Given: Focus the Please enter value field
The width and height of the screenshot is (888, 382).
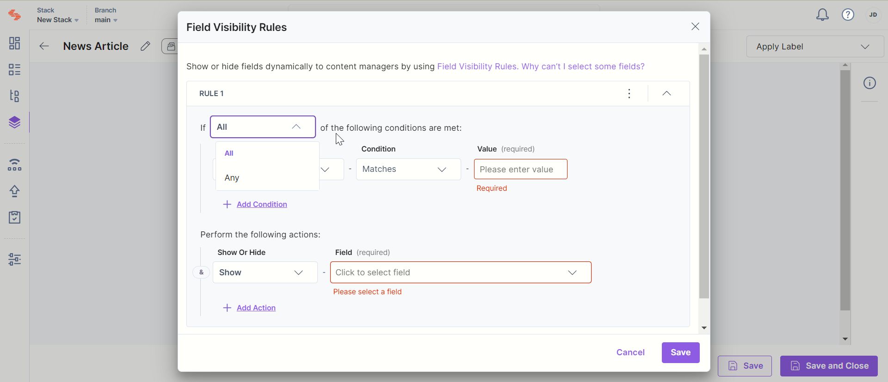Looking at the screenshot, I should [x=520, y=170].
